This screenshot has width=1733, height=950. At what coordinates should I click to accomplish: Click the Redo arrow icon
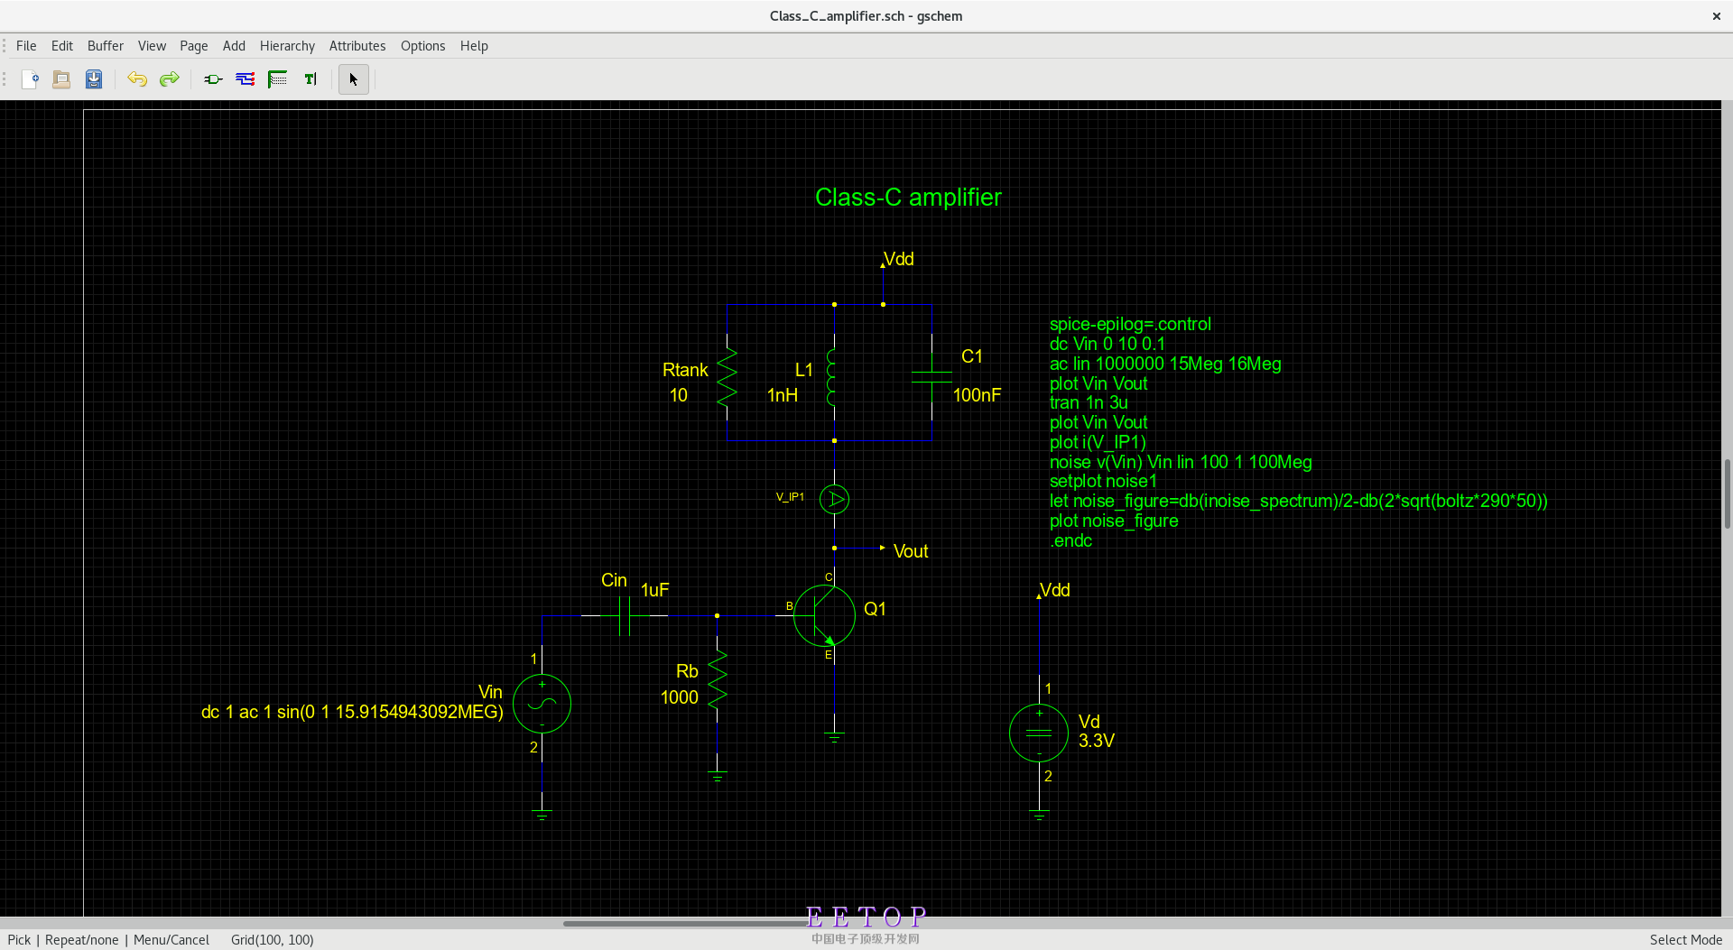(170, 79)
